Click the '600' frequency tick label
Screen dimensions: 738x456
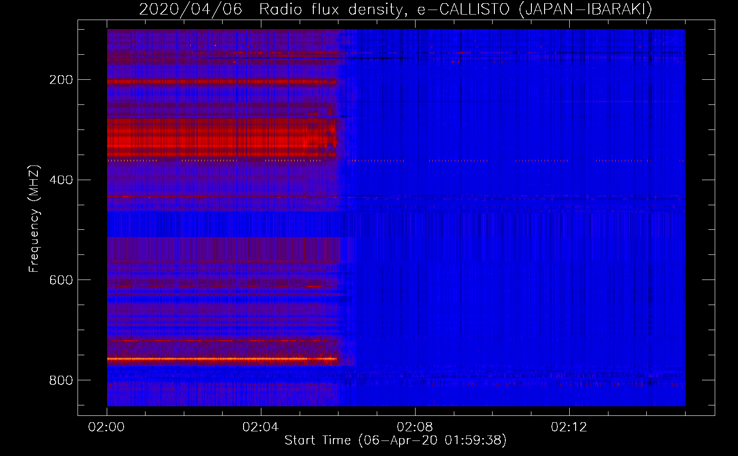click(61, 280)
